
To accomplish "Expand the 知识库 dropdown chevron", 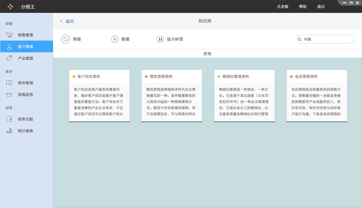I will point(216,21).
